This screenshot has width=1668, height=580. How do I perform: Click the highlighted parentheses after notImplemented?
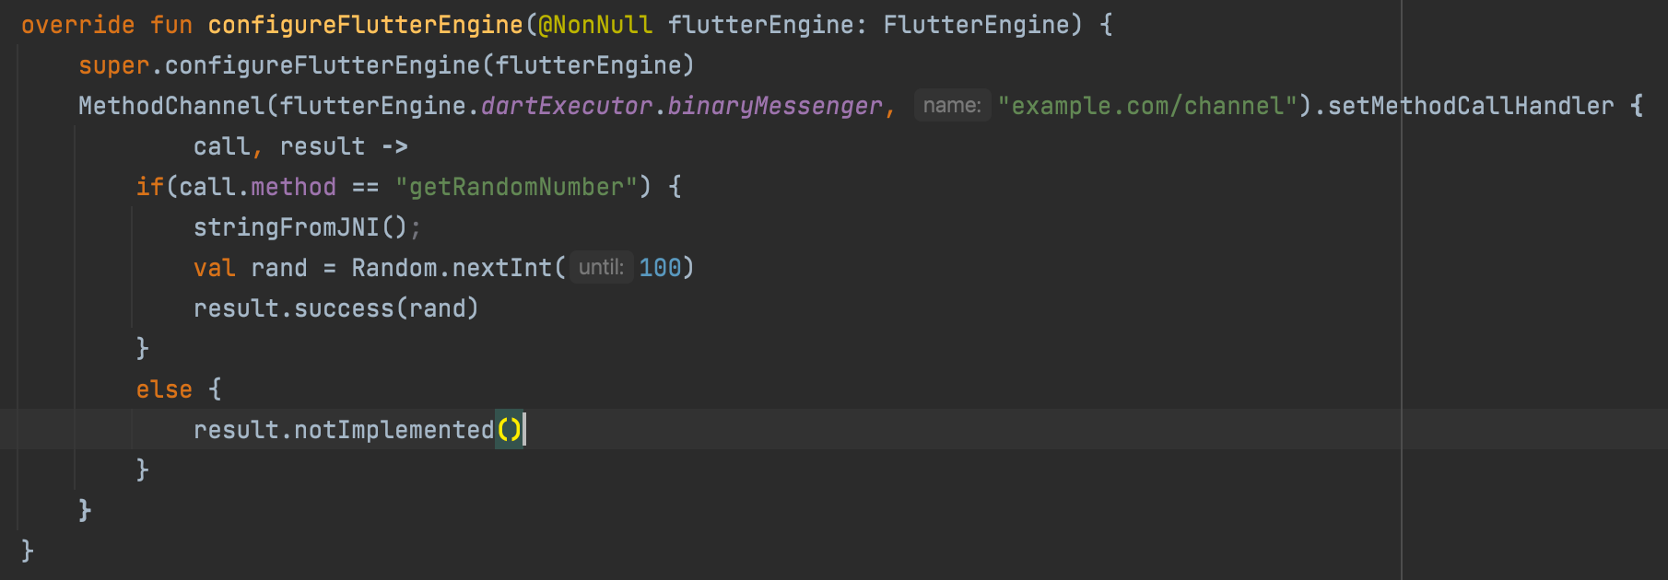(x=510, y=430)
